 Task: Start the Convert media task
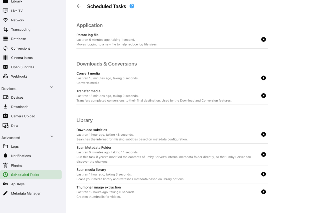263,78
